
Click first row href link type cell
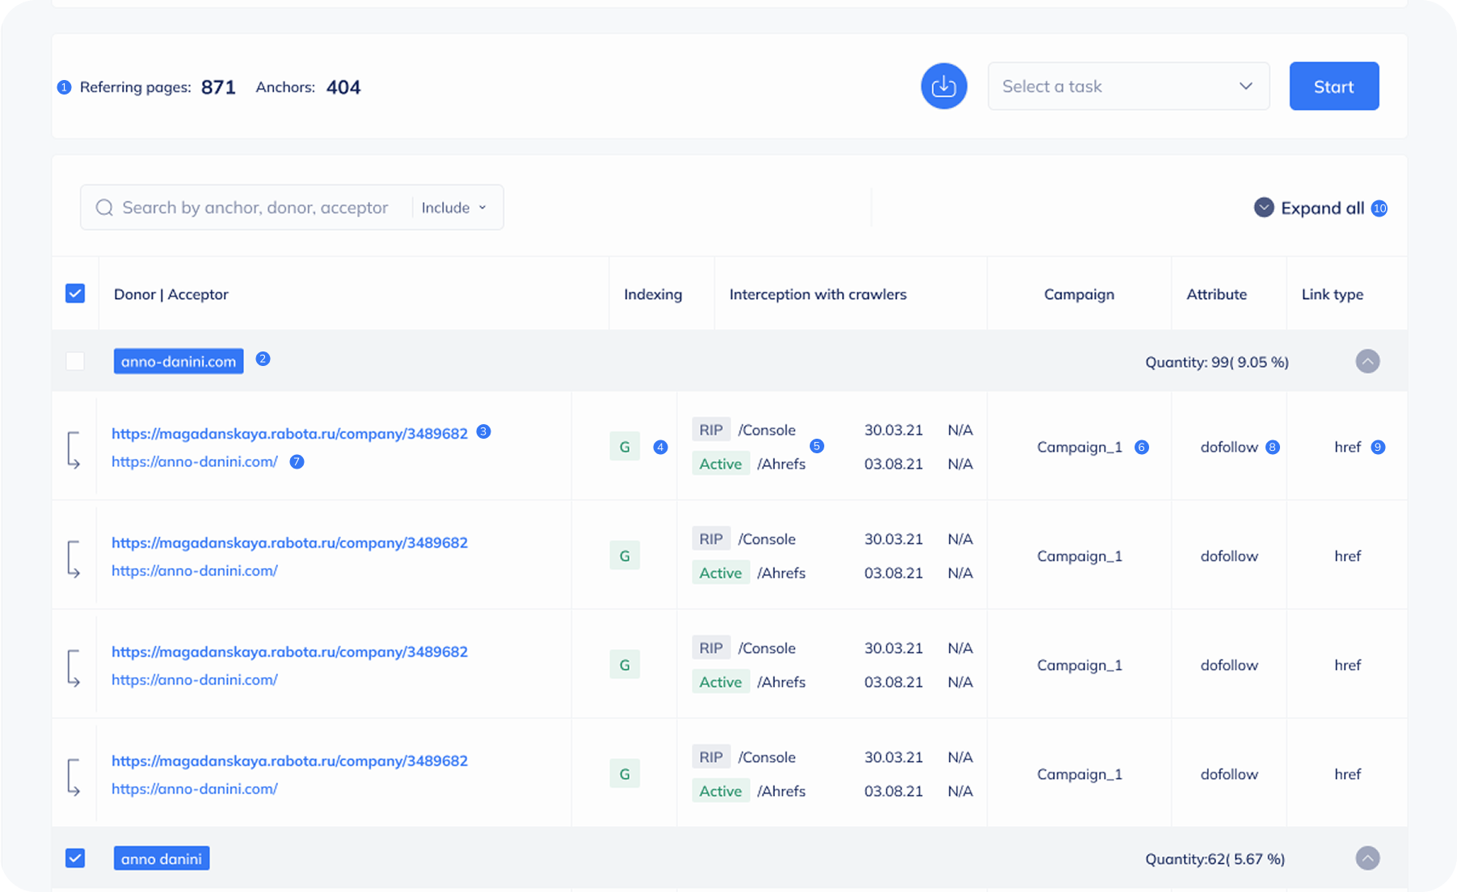[1347, 447]
